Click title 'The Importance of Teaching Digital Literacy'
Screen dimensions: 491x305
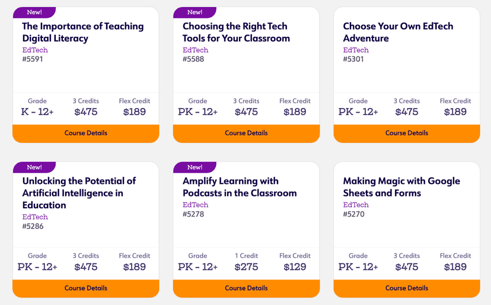(83, 32)
